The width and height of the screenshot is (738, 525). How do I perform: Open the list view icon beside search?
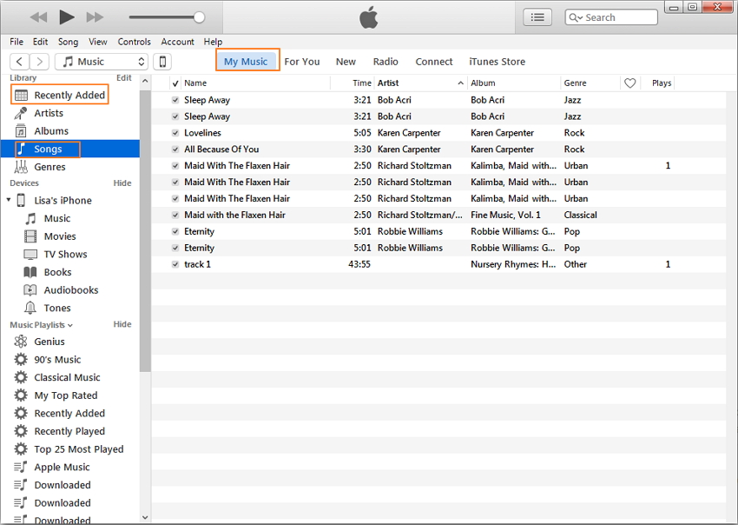point(537,17)
